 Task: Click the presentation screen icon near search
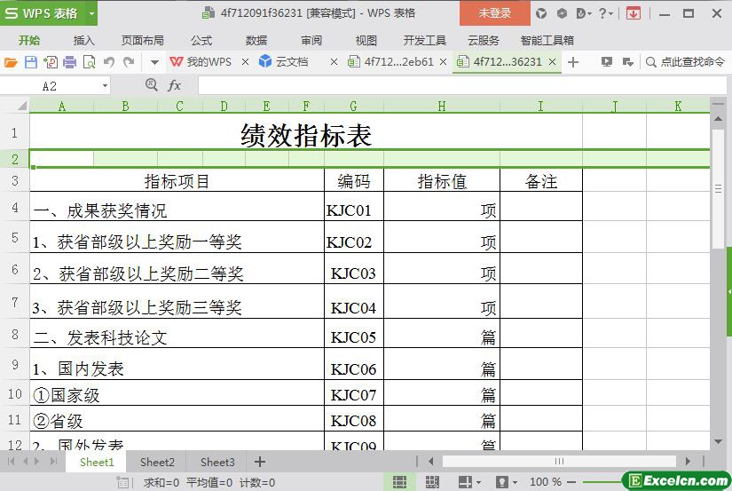coord(606,61)
